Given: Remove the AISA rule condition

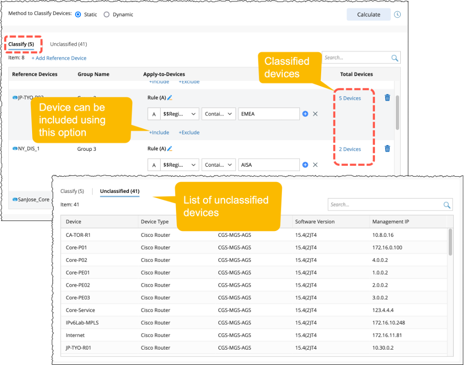Looking at the screenshot, I should [x=315, y=165].
